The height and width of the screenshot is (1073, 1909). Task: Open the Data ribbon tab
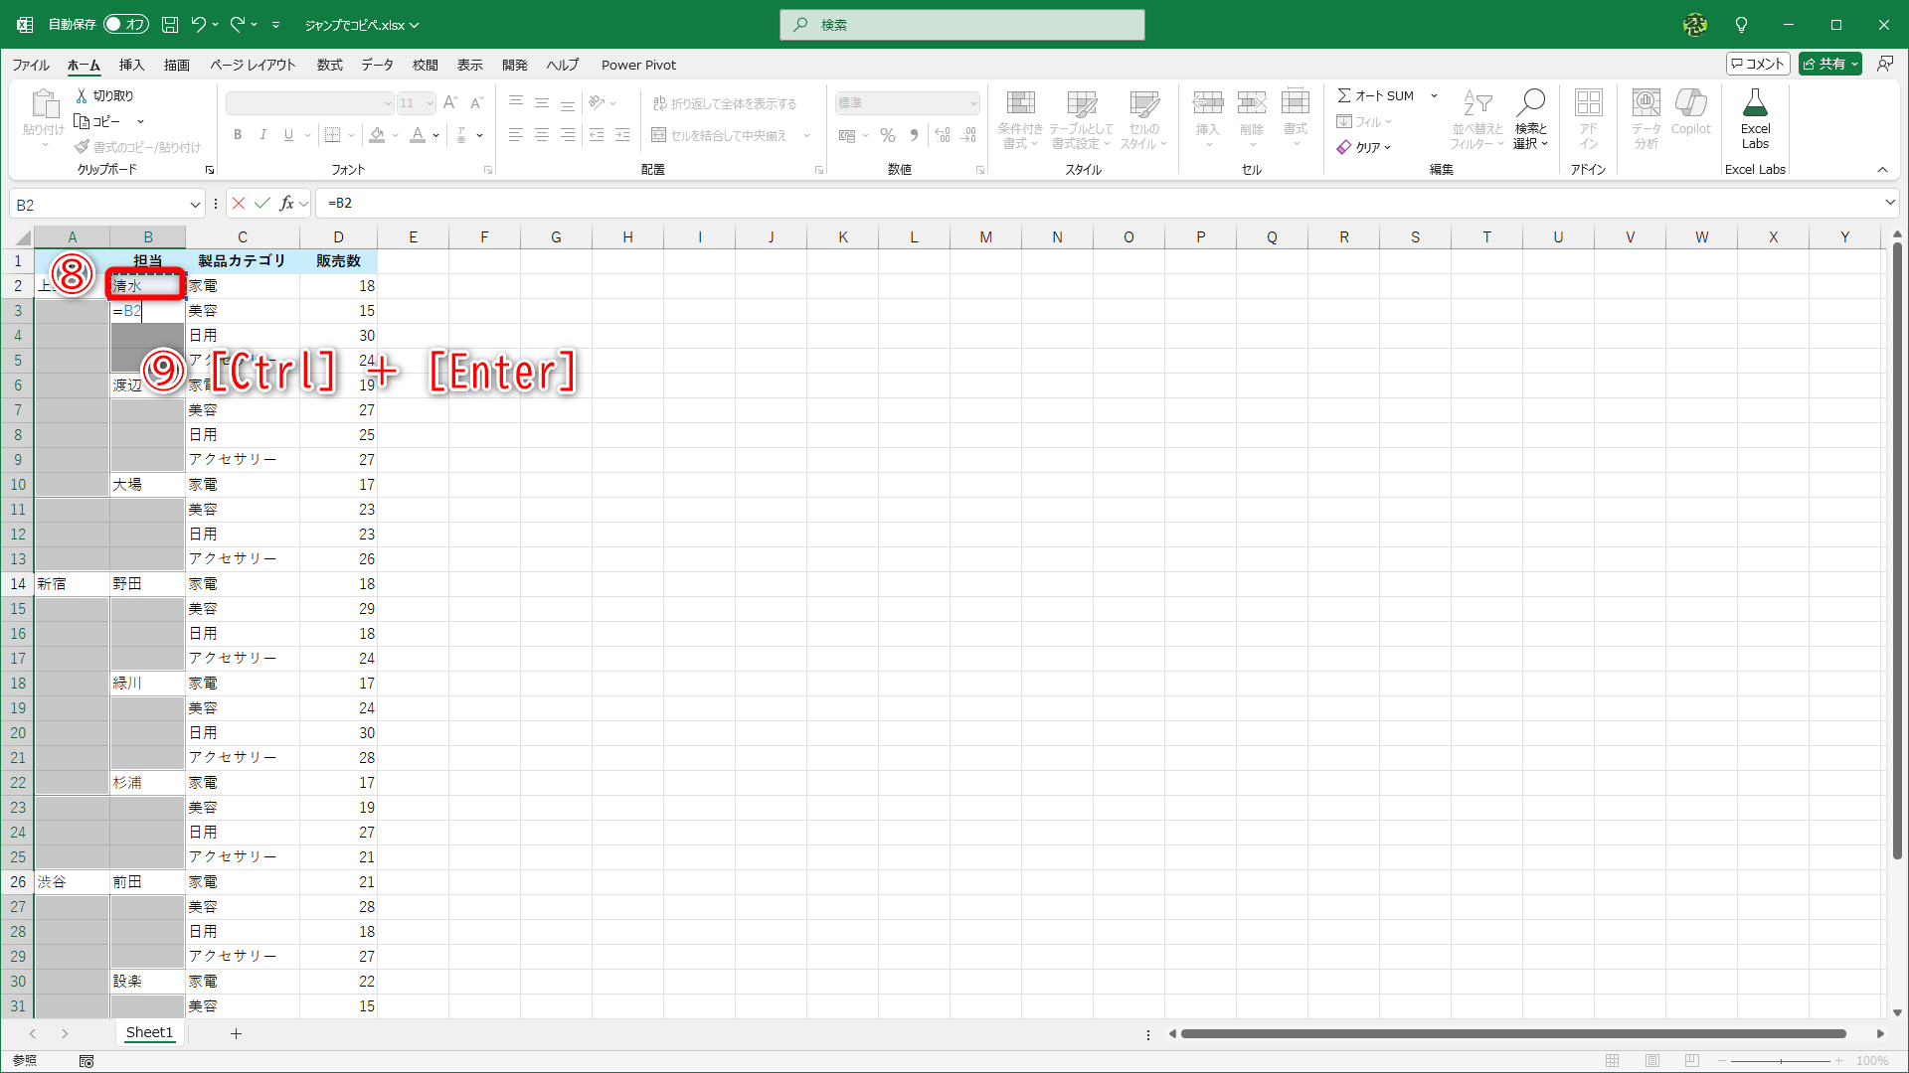(377, 65)
